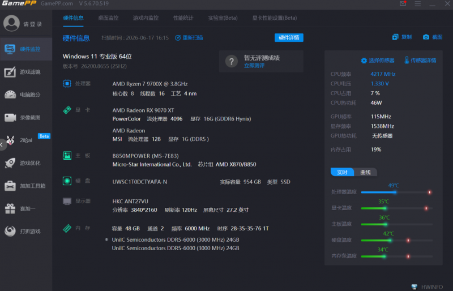Click the 显示器 monitor icon
The height and width of the screenshot is (291, 453).
(67, 201)
